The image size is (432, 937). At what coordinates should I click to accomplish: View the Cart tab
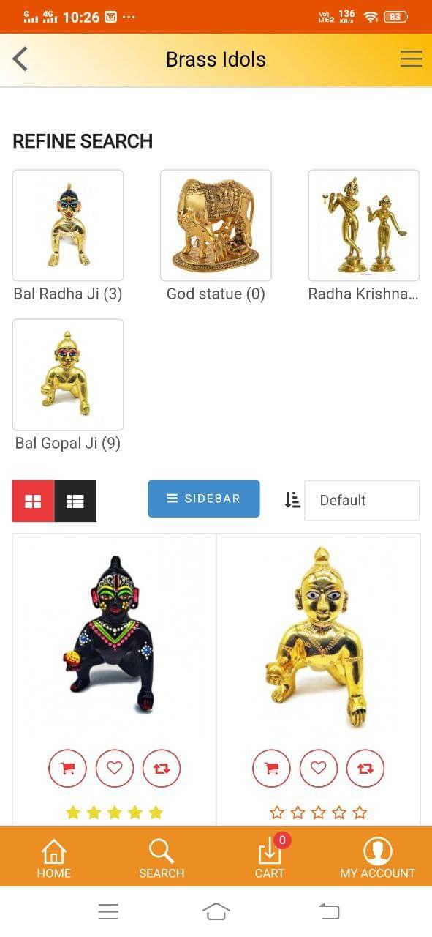coord(270,858)
